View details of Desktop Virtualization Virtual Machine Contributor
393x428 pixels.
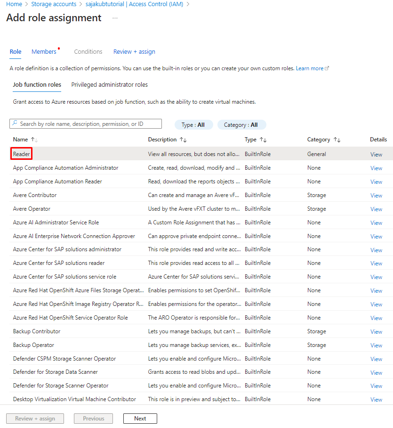click(376, 400)
